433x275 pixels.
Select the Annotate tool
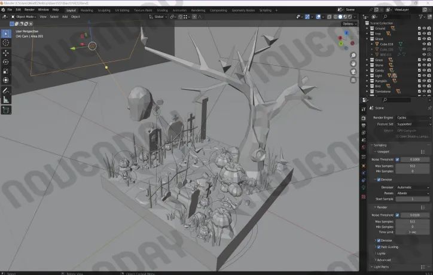[x=6, y=90]
